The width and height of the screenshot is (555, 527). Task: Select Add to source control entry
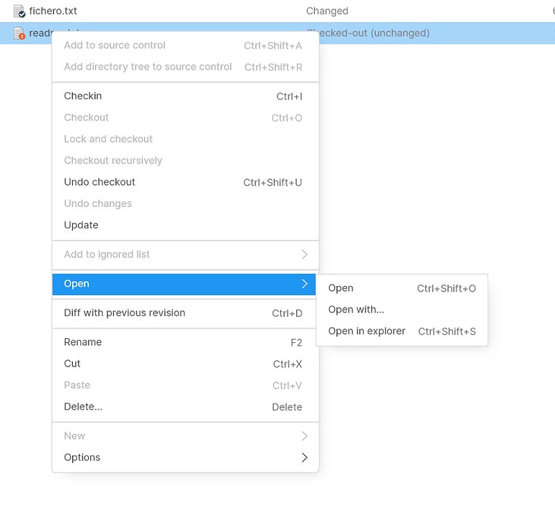114,45
